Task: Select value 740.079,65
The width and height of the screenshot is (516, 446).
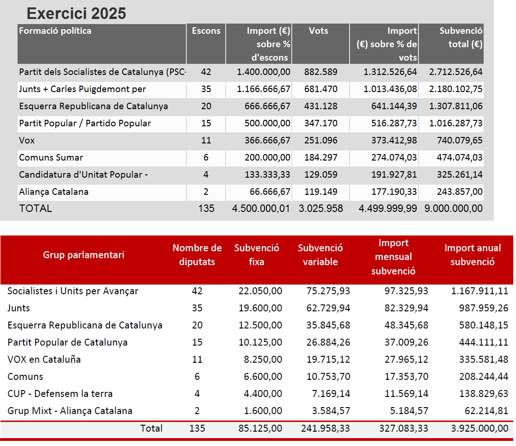Action: (x=460, y=141)
